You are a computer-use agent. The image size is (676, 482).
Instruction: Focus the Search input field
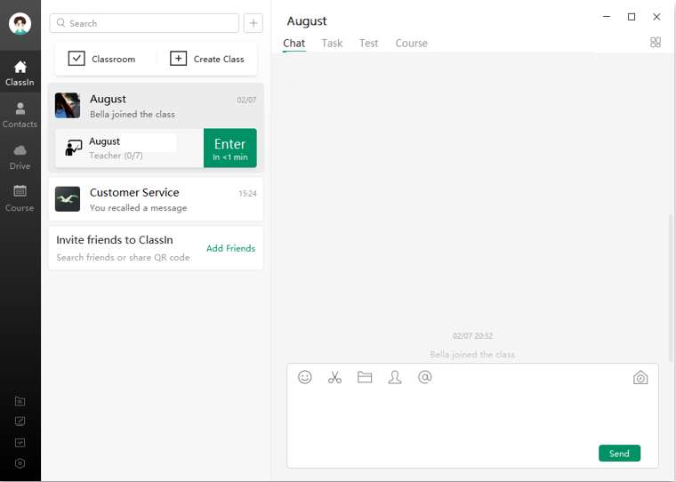(x=144, y=23)
